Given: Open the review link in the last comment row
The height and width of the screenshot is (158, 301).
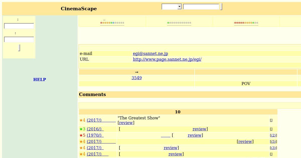Looking at the screenshot, I should [175, 154].
